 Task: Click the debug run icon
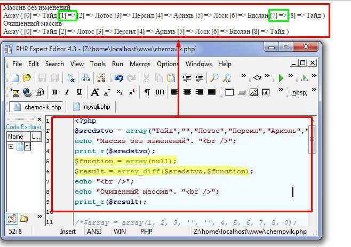tap(305, 78)
